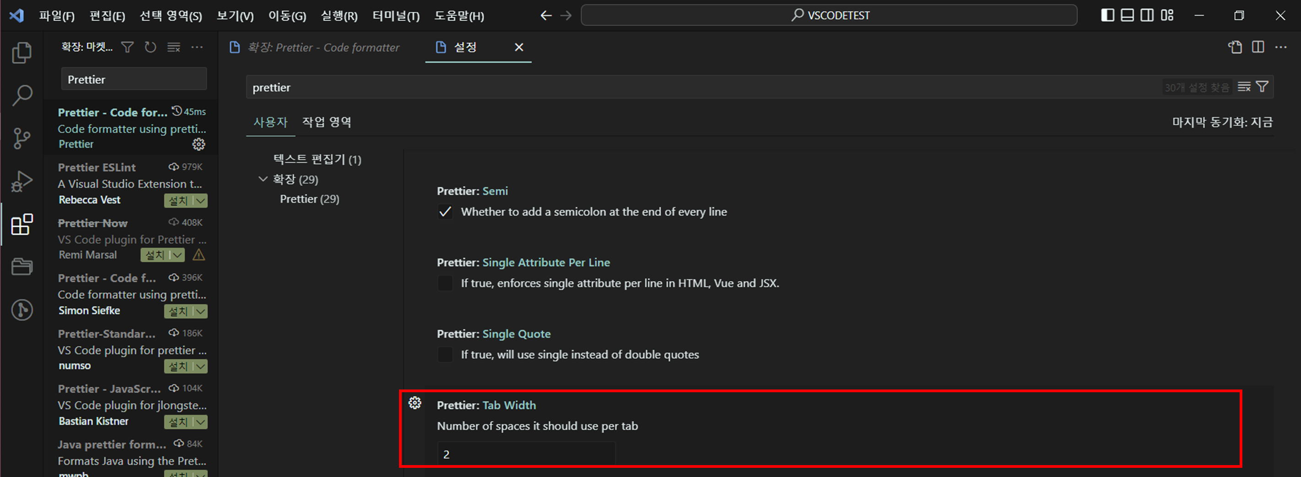
Task: Install Simon Siefke's Prettier extension
Action: tap(178, 311)
